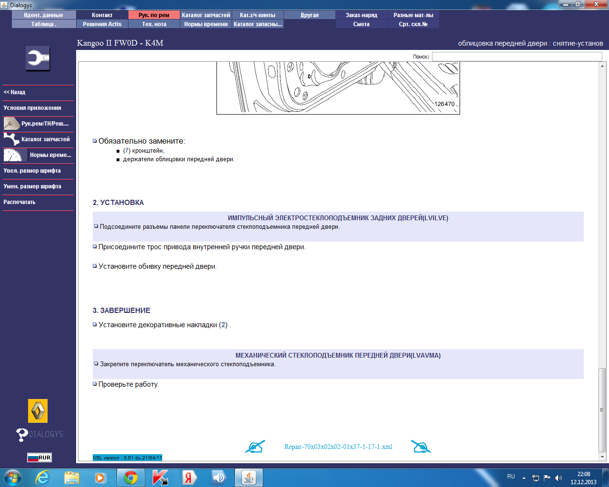
Task: Open Google Chrome from taskbar
Action: 131,477
